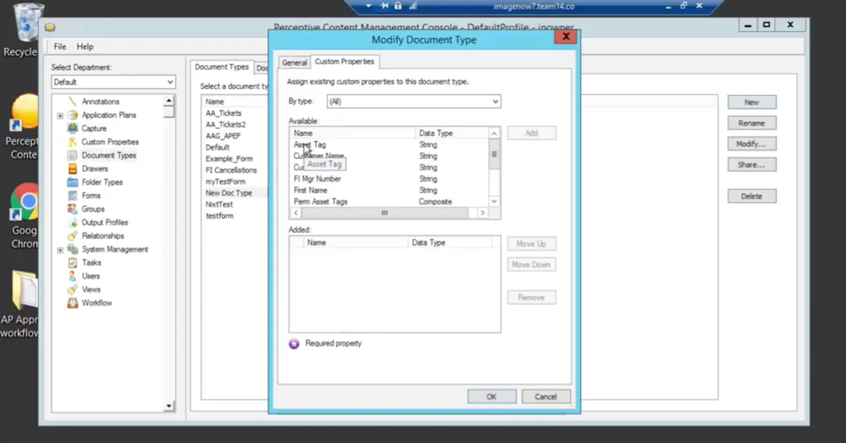Select the Annotations icon in the tree
The width and height of the screenshot is (846, 443).
[x=73, y=101]
